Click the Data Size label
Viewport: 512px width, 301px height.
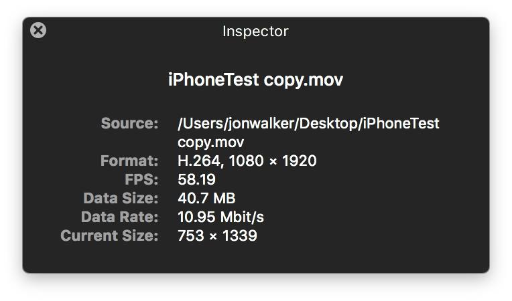[121, 198]
